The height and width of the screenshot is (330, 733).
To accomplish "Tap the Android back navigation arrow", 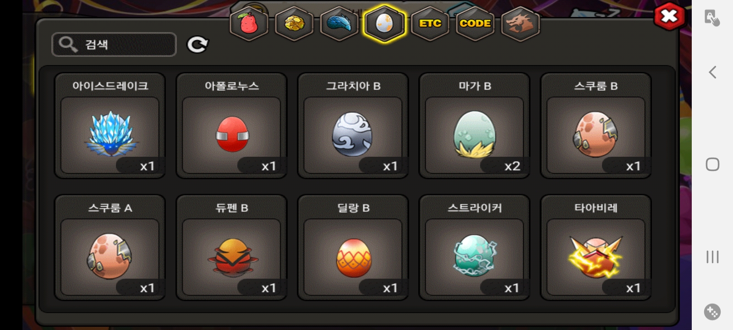I will click(712, 72).
